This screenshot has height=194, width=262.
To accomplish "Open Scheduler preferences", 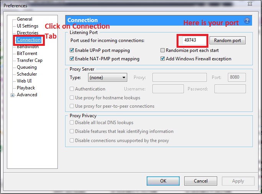I will pos(27,74).
